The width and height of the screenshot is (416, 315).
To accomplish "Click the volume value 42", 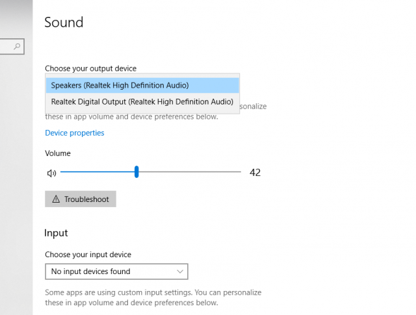I will click(x=255, y=173).
